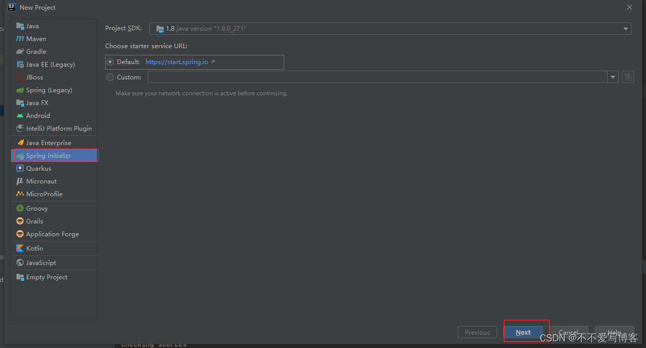Click the Java Enterprise flame icon
Viewport: 646px width, 348px height.
(20, 143)
